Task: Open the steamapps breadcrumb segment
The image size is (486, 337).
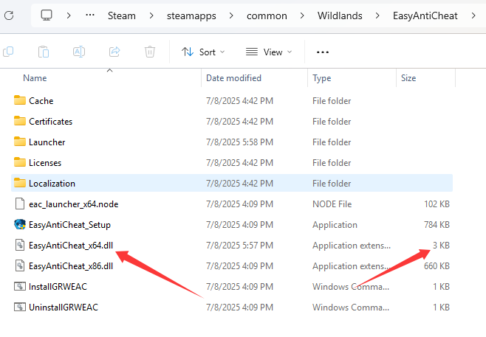Action: pos(191,15)
